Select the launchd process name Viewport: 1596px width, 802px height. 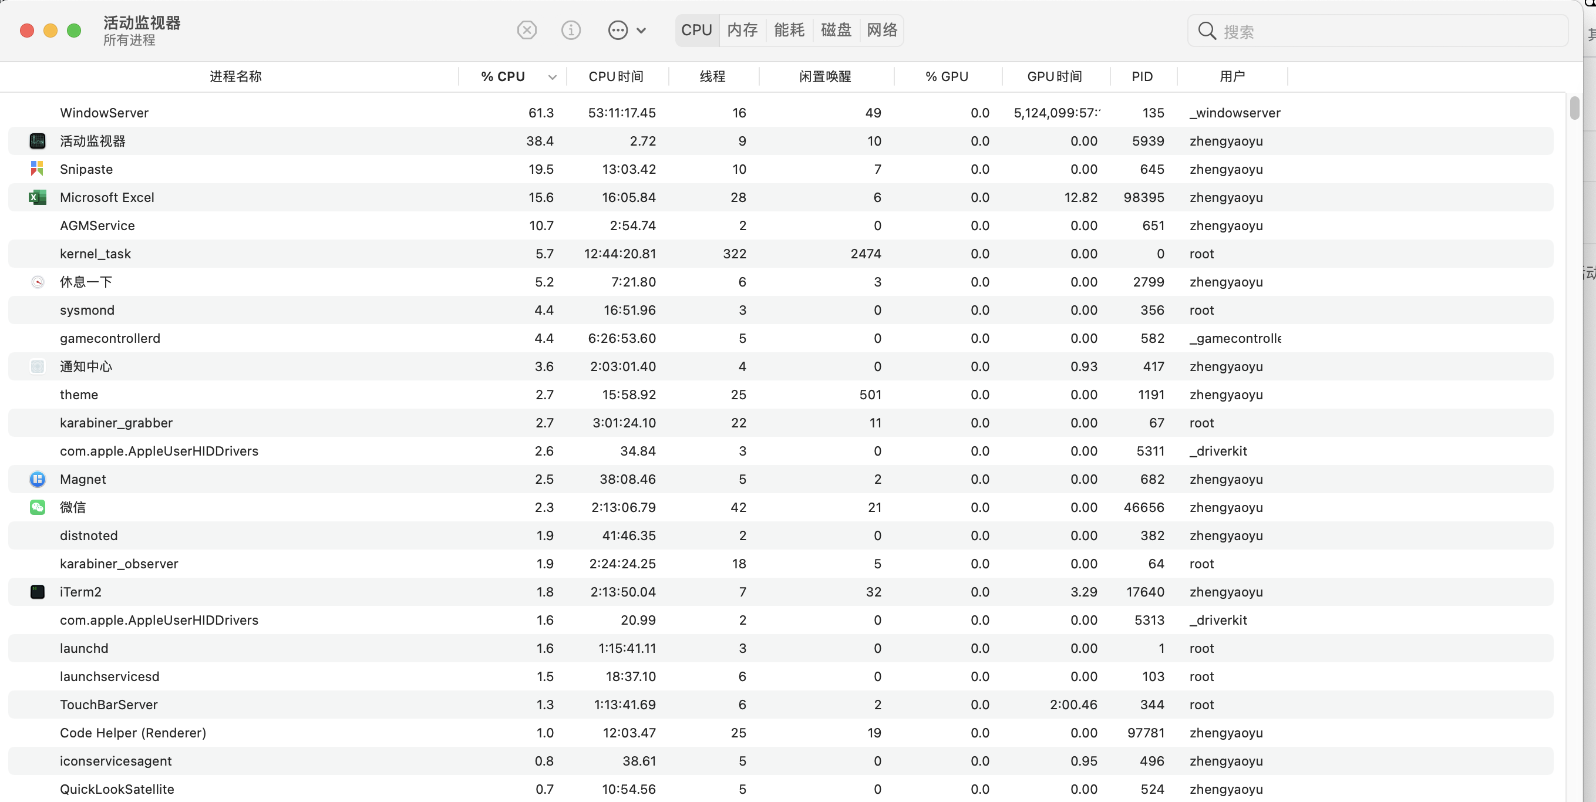pyautogui.click(x=83, y=648)
